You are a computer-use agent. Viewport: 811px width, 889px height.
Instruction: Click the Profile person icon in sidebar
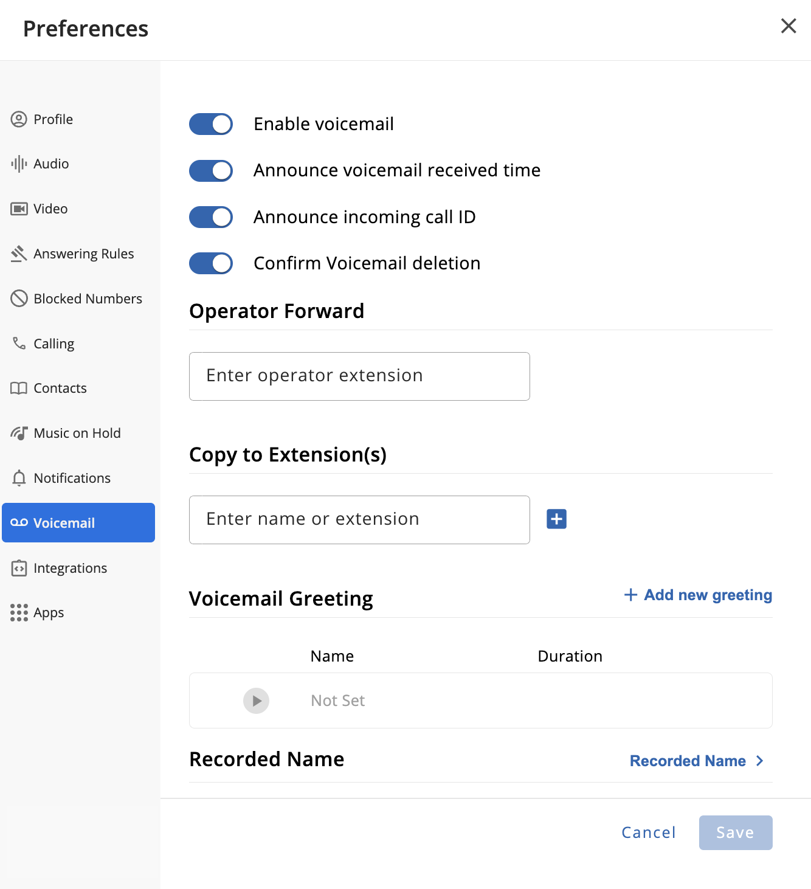[x=19, y=119]
